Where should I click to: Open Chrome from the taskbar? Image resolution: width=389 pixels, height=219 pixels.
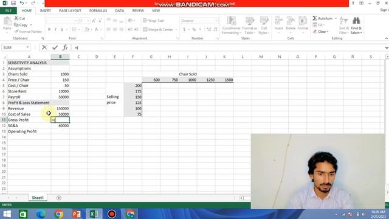click(58, 214)
